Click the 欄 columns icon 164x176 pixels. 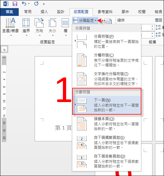pyautogui.click(x=65, y=23)
